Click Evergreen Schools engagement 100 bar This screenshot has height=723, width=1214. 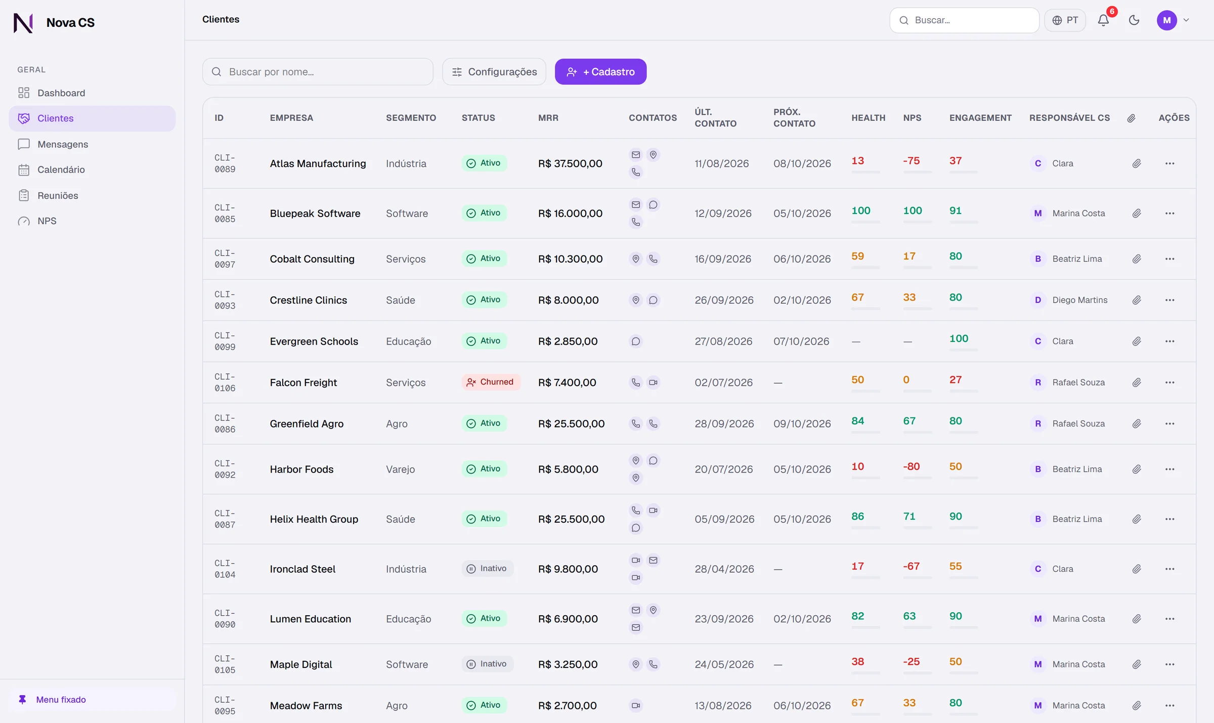[963, 350]
